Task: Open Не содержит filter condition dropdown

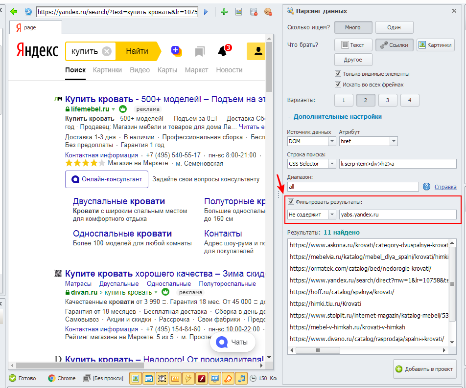Action: pos(332,215)
